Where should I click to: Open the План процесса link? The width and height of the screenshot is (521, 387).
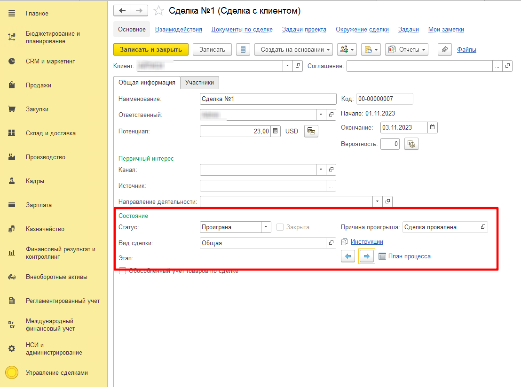point(409,256)
